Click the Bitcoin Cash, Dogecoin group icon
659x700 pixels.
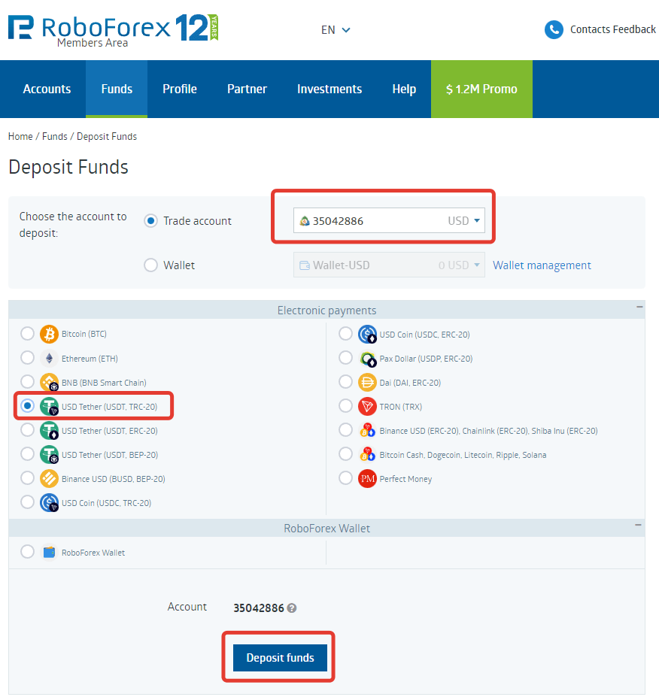point(367,454)
